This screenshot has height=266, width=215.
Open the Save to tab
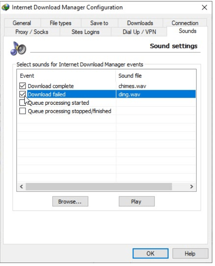[99, 23]
